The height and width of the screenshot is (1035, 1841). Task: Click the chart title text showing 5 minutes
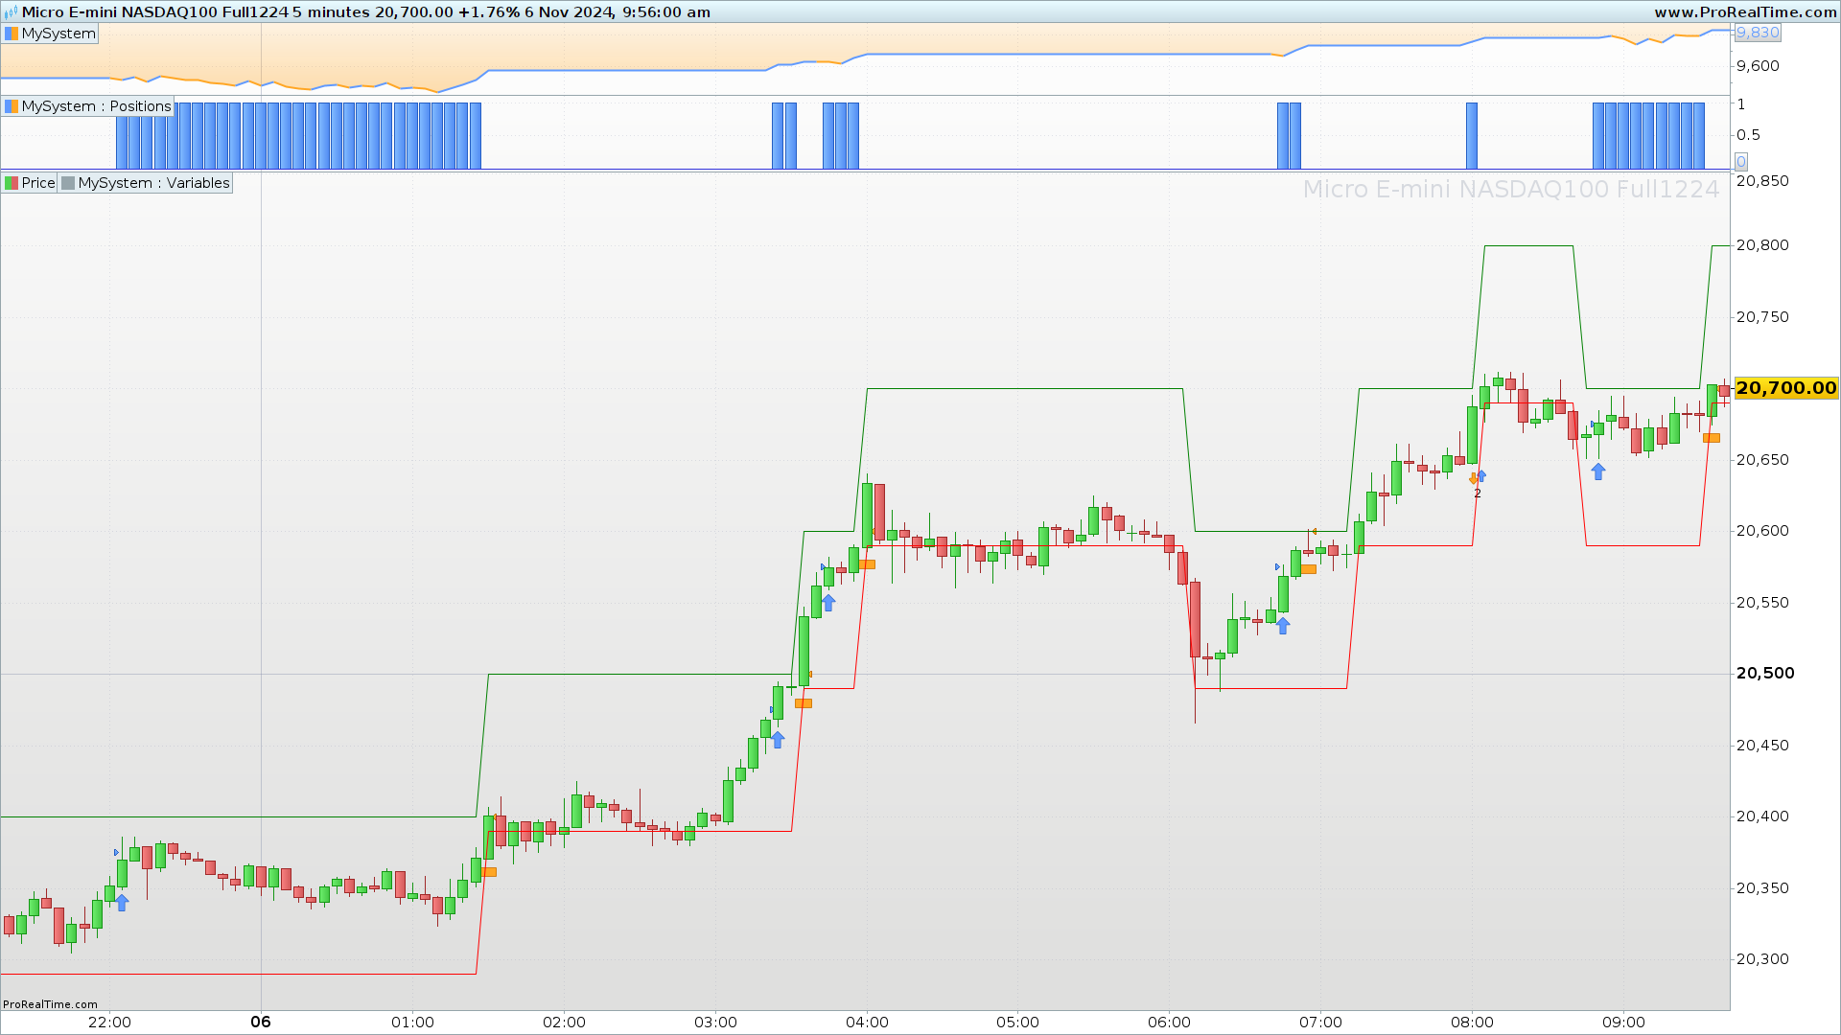coord(332,12)
